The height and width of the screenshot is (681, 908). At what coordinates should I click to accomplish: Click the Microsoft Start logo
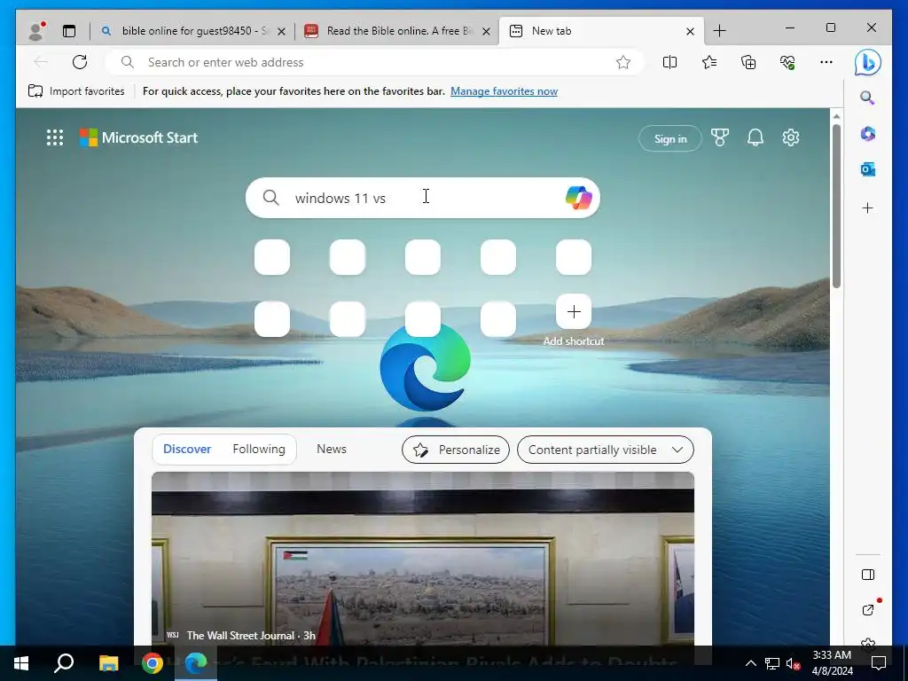pyautogui.click(x=139, y=137)
